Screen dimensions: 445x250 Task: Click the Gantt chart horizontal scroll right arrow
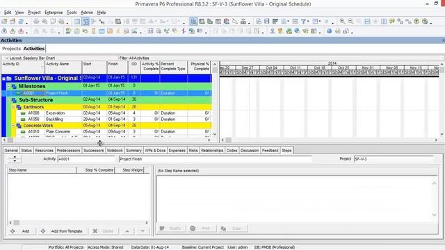click(x=436, y=140)
